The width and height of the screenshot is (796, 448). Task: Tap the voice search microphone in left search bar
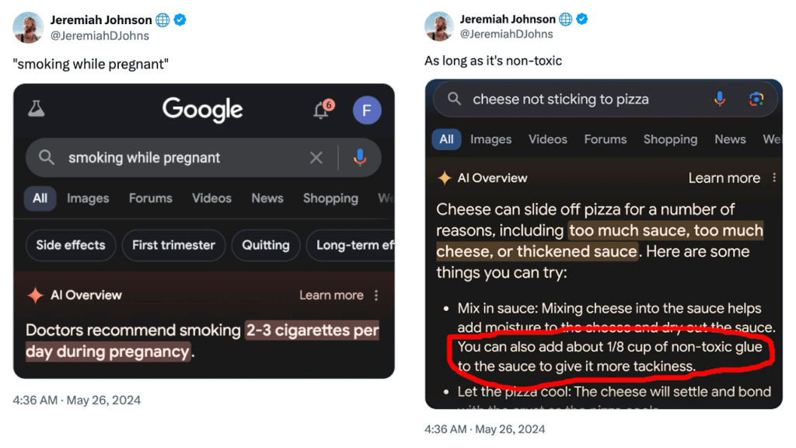(359, 158)
